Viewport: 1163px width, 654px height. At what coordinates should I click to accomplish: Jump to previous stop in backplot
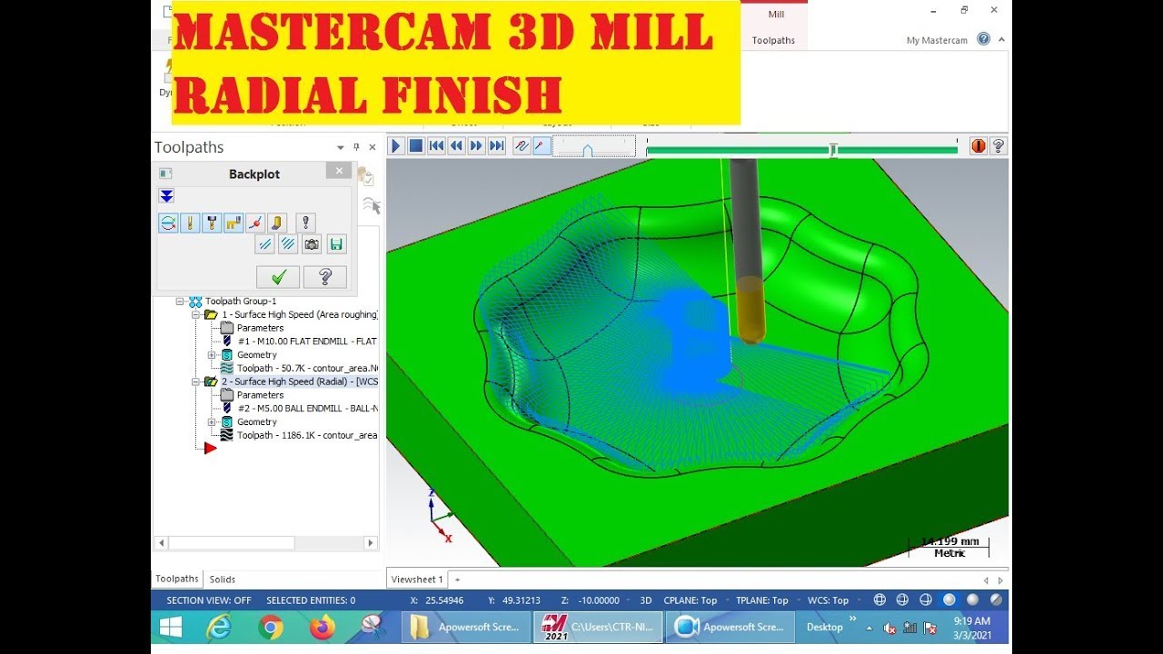(x=436, y=145)
